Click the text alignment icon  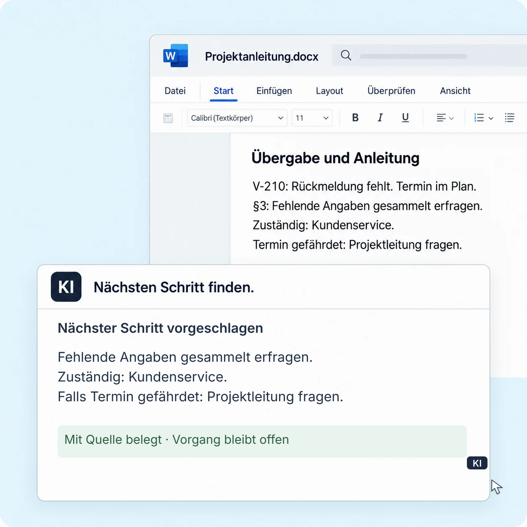441,118
